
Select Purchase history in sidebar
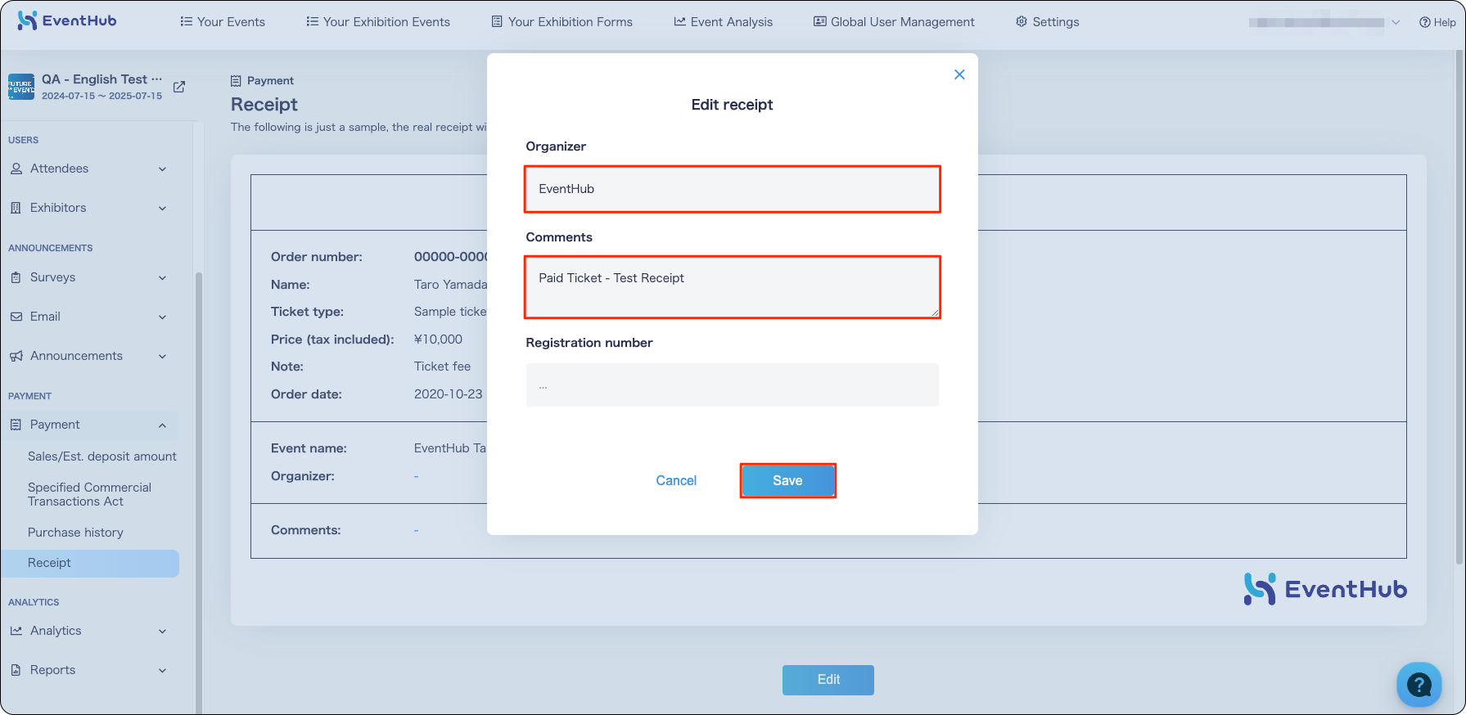[x=75, y=533]
